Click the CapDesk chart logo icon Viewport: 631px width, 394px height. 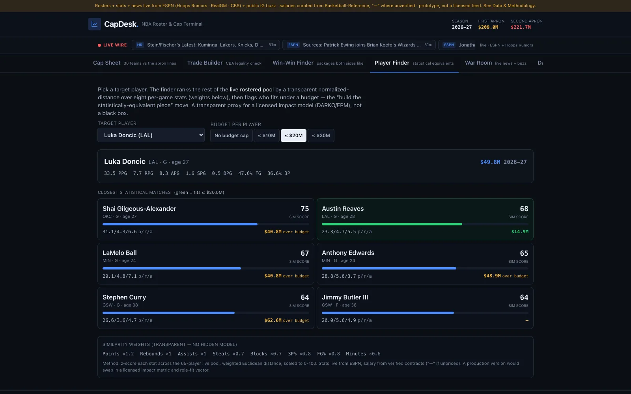click(x=95, y=24)
